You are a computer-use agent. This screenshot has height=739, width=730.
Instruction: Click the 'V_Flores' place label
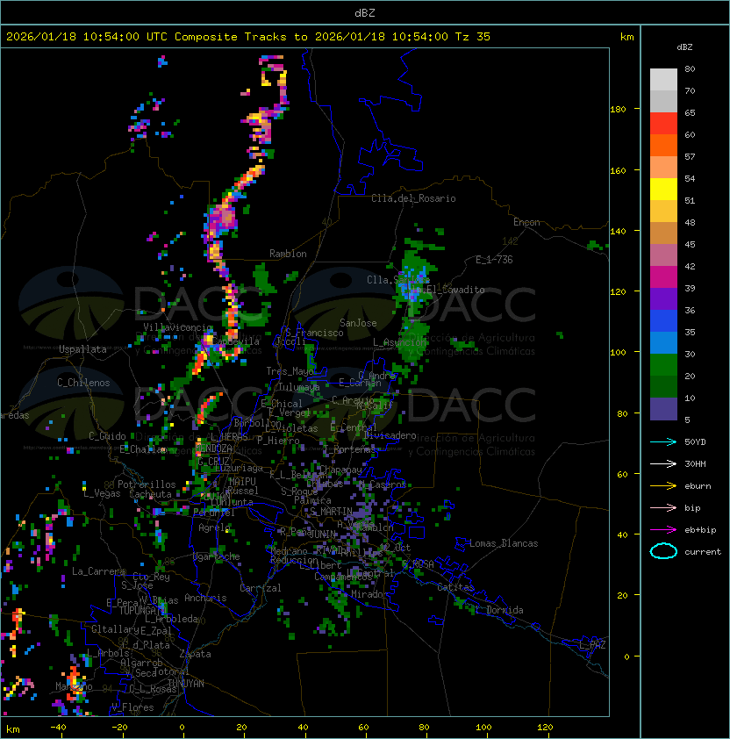click(132, 707)
